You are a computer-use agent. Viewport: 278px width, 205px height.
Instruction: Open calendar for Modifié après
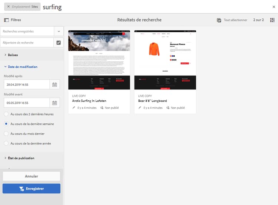point(54,85)
